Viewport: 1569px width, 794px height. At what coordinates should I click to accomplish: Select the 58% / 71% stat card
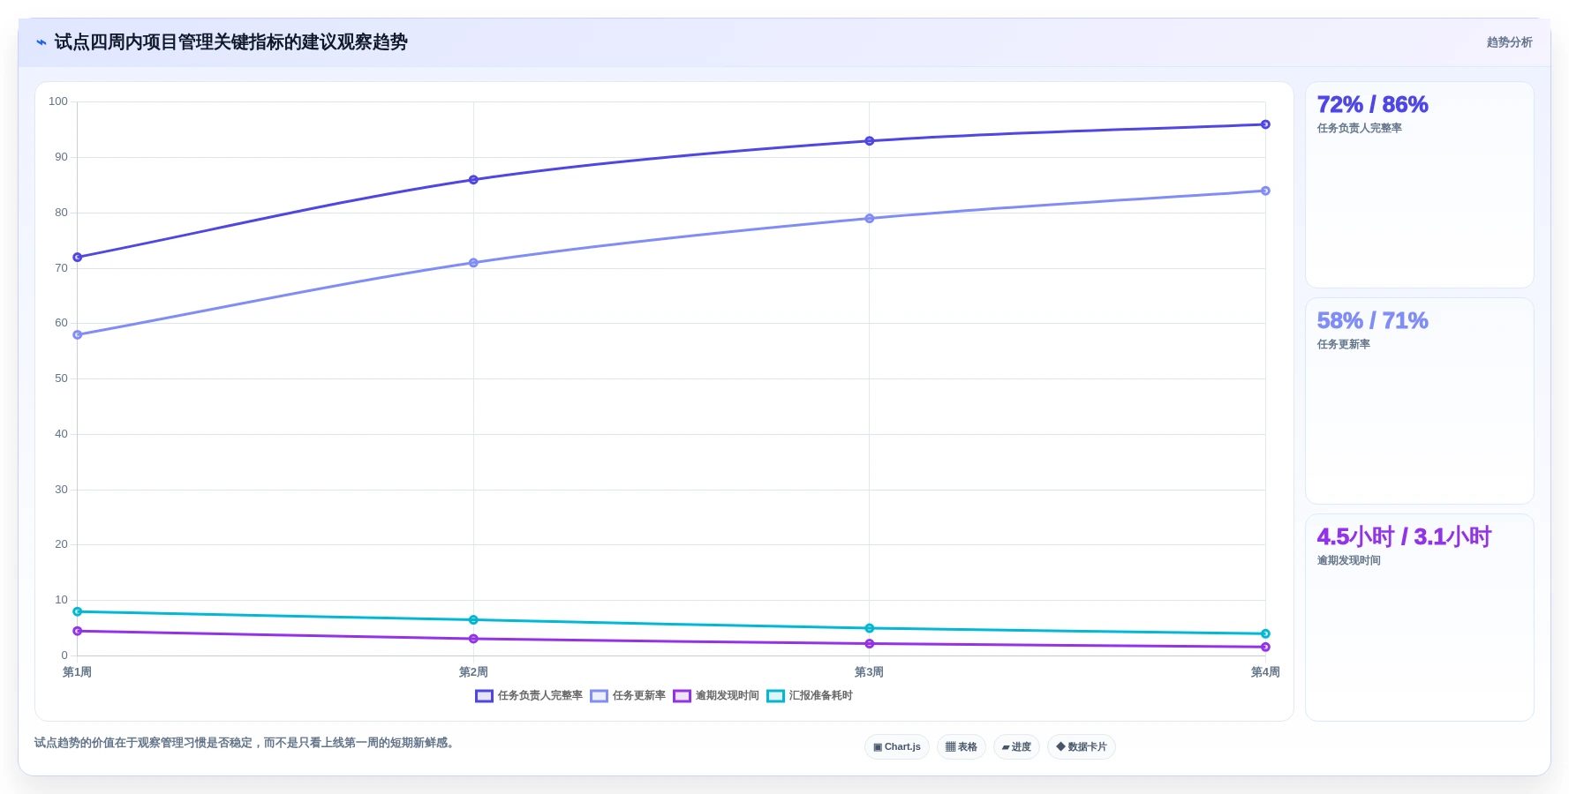(1419, 401)
